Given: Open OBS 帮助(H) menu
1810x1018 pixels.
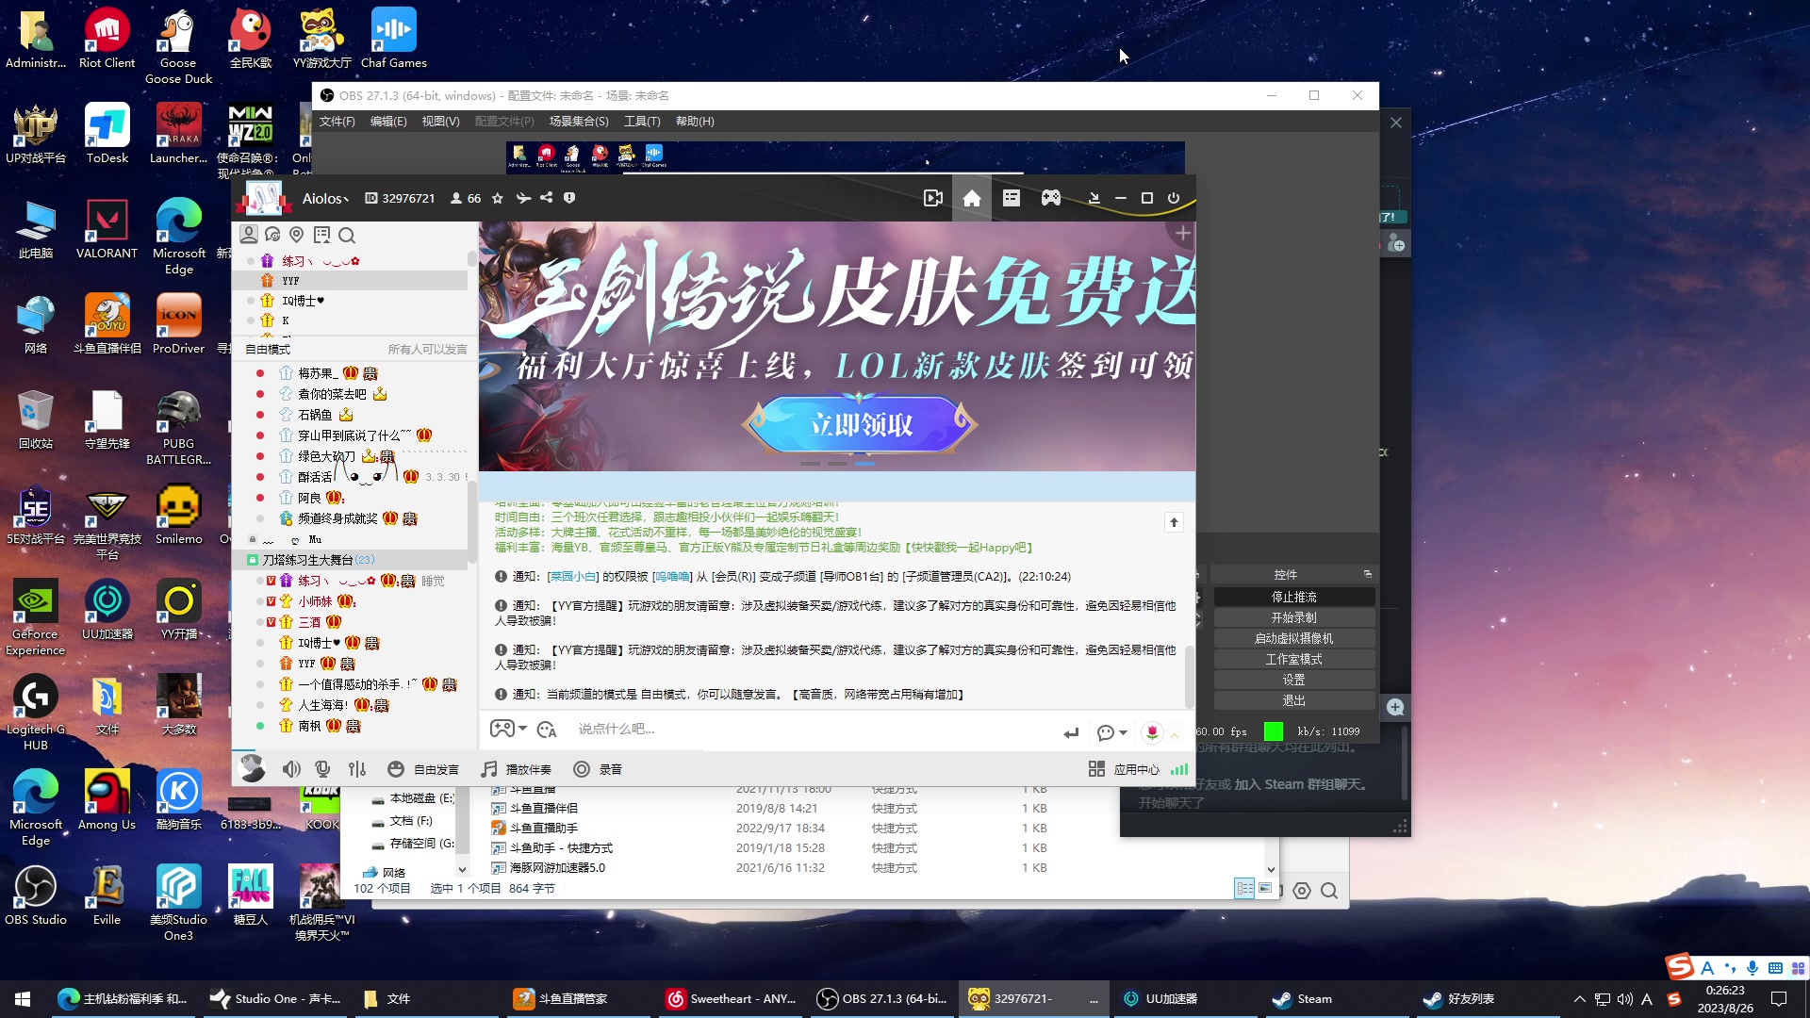Looking at the screenshot, I should 695,122.
